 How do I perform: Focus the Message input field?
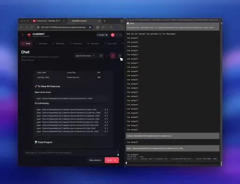(x=71, y=153)
